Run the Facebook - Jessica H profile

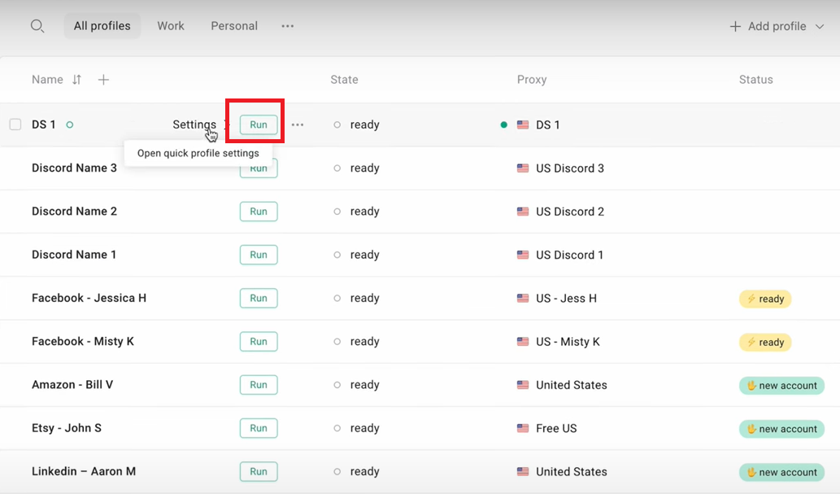(x=259, y=298)
